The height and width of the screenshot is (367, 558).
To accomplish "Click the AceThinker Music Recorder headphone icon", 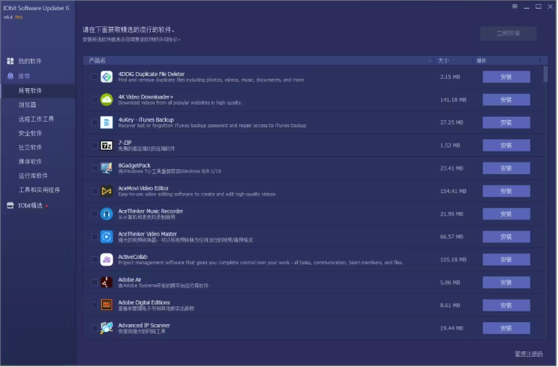I will (x=106, y=214).
